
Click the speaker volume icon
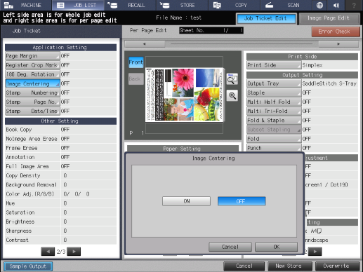pyautogui.click(x=336, y=5)
